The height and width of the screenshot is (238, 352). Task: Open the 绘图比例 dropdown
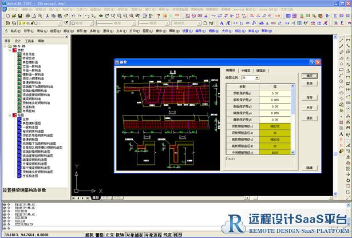256,77
